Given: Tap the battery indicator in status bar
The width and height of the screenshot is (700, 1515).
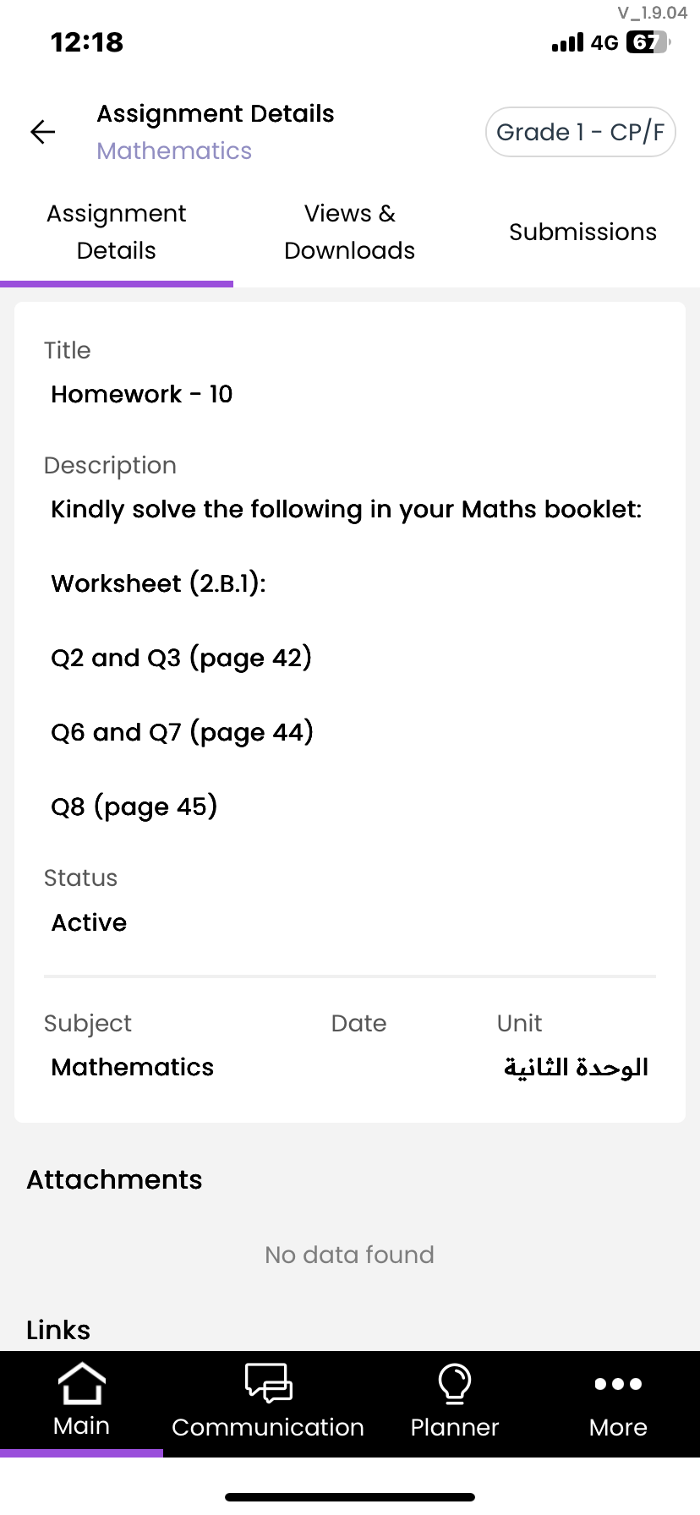Looking at the screenshot, I should pos(647,42).
